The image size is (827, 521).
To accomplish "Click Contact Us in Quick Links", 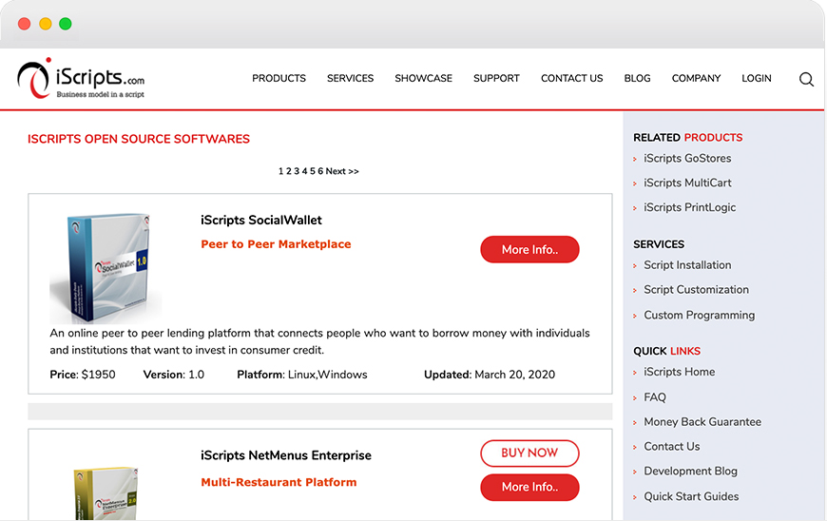I will [671, 447].
